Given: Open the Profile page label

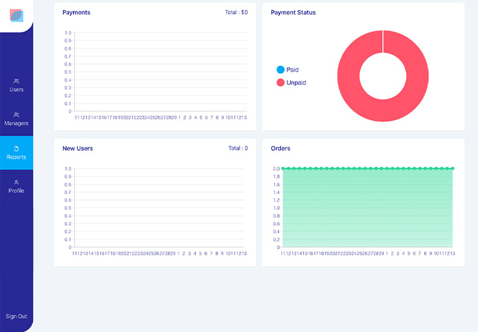Looking at the screenshot, I should tap(17, 191).
